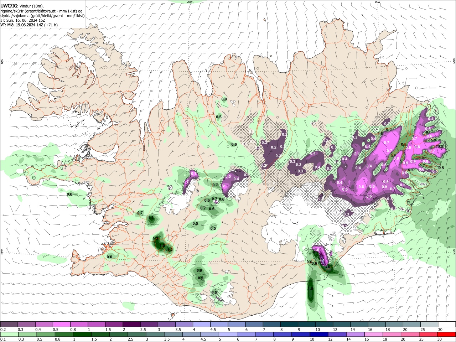This screenshot has width=456, height=342.
Task: Select the red-pink swatch labeled 25 in the bottom legend row
Action: pos(428,335)
